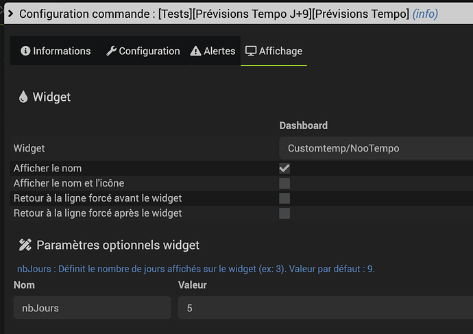
Task: Click the warning triangle icon beside Alertes
Action: point(195,51)
